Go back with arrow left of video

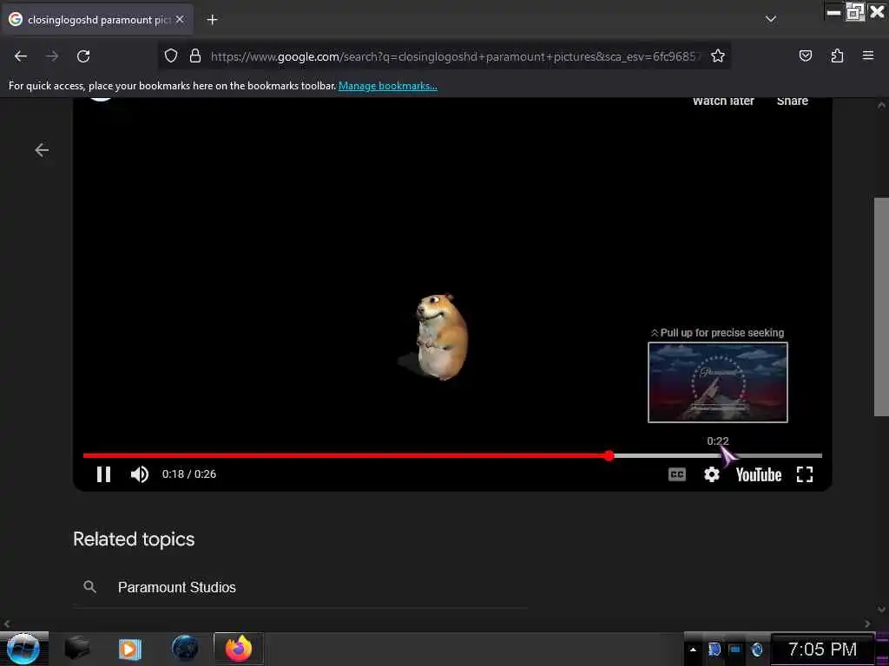[x=42, y=150]
